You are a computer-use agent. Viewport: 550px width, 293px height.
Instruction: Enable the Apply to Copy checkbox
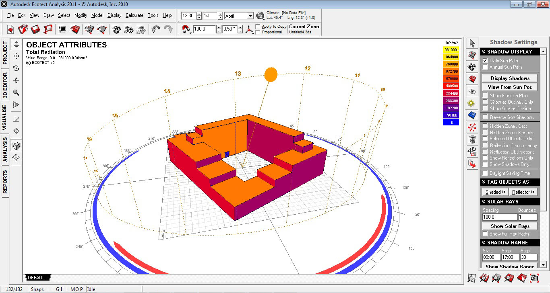[258, 27]
